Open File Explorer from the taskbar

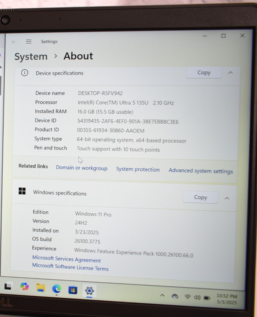[41, 288]
